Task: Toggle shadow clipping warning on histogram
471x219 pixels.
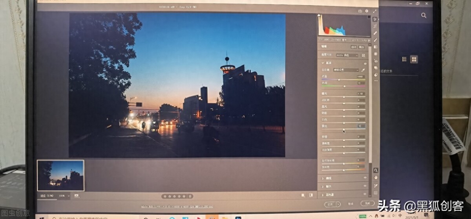Action: pyautogui.click(x=319, y=16)
